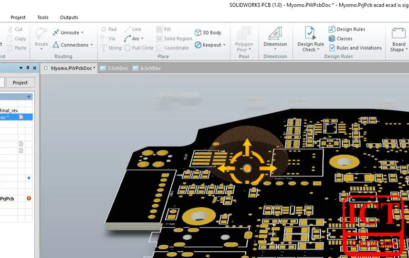Select the highlighted Doc * tree row

click(16, 117)
